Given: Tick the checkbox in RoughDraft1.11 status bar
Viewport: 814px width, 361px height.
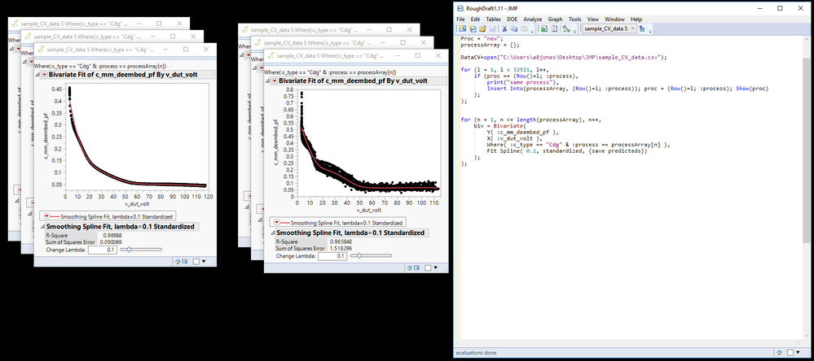Looking at the screenshot, I should (x=792, y=353).
